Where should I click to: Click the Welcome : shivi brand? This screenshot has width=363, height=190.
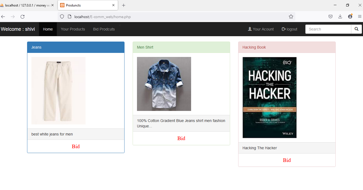(x=18, y=29)
